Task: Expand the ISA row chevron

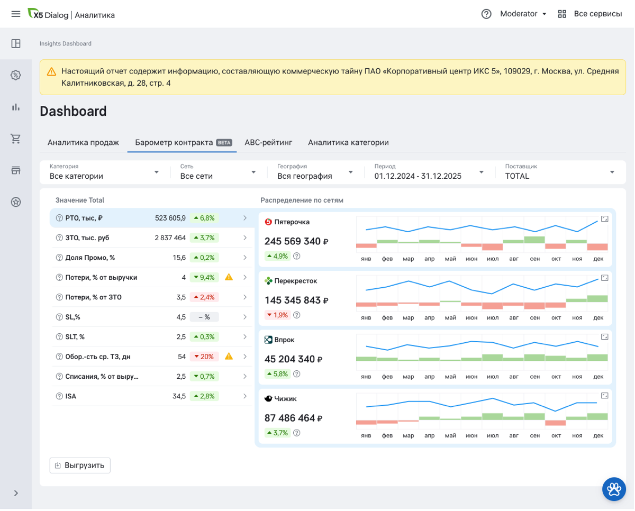Action: click(x=245, y=396)
